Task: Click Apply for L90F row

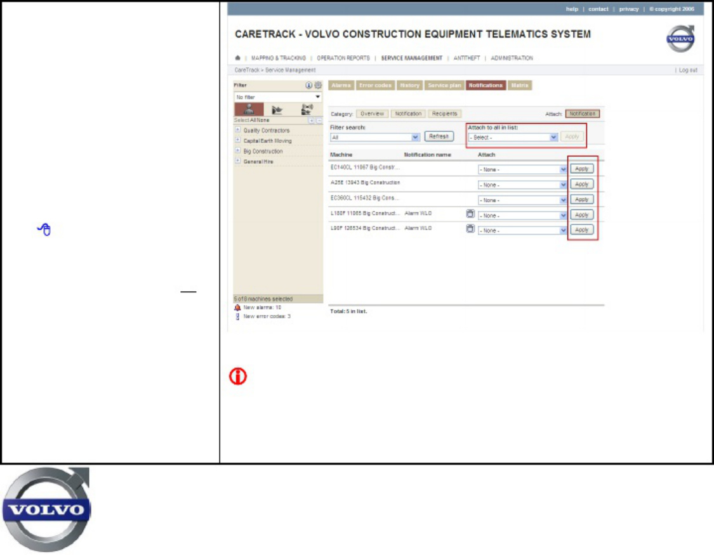Action: [x=582, y=230]
